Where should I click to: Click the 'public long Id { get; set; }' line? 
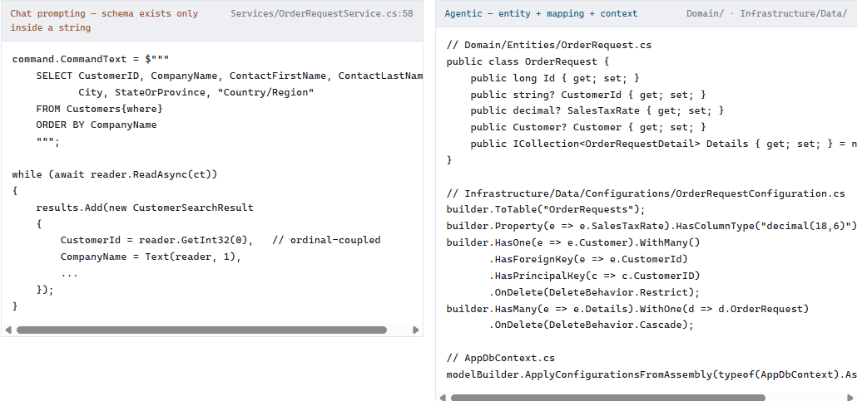pyautogui.click(x=555, y=78)
